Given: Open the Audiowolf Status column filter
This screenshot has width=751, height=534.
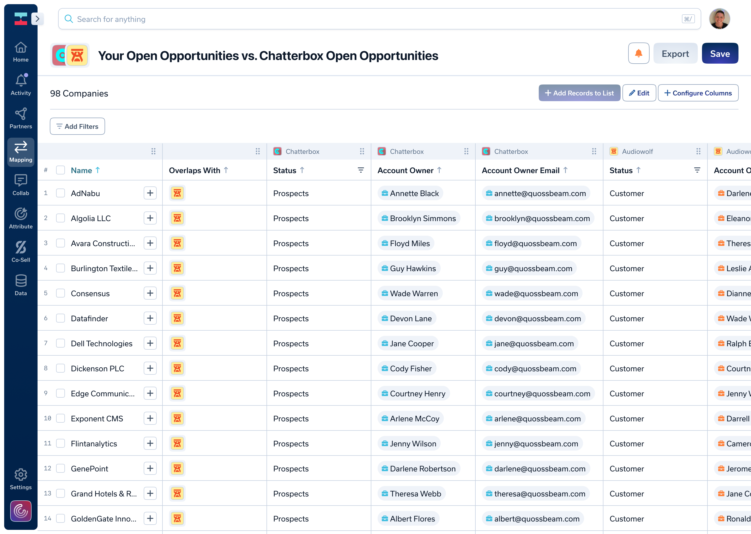Looking at the screenshot, I should coord(697,170).
